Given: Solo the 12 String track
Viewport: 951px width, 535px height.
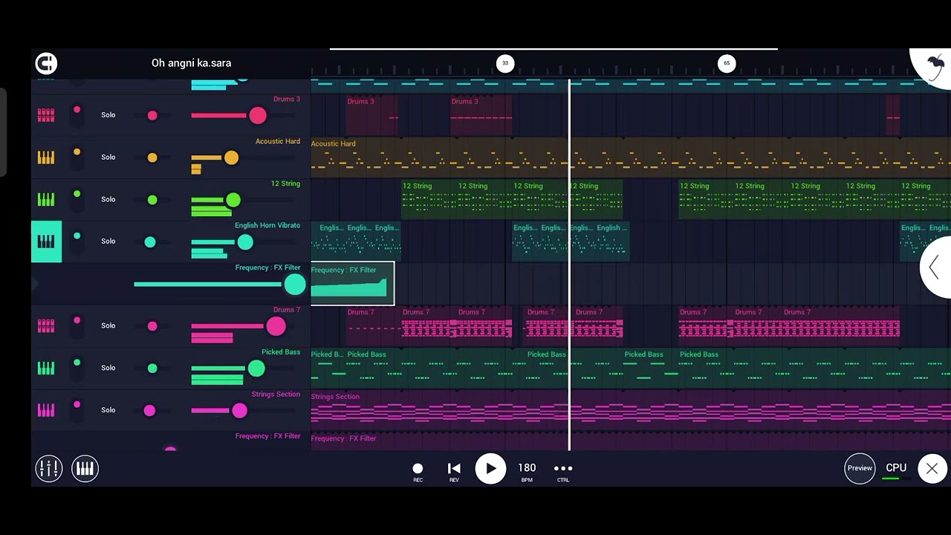Looking at the screenshot, I should (108, 199).
